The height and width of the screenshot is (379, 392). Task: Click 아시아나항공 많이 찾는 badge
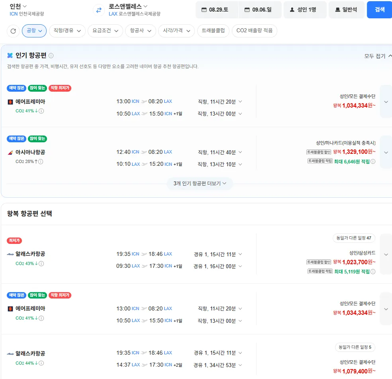click(37, 139)
